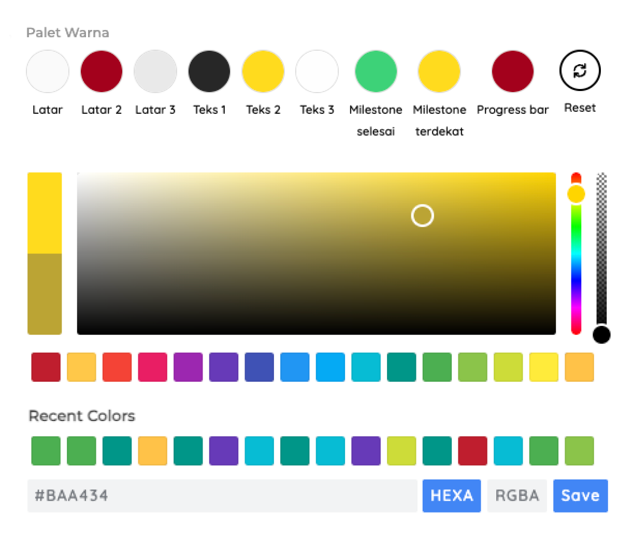Choose the Milestone selesai green circle
Viewport: 633px width, 540px height.
point(376,71)
